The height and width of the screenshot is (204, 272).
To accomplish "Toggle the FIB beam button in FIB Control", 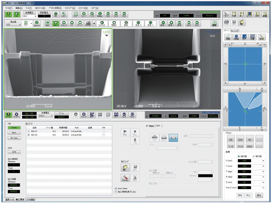I will pos(8,115).
